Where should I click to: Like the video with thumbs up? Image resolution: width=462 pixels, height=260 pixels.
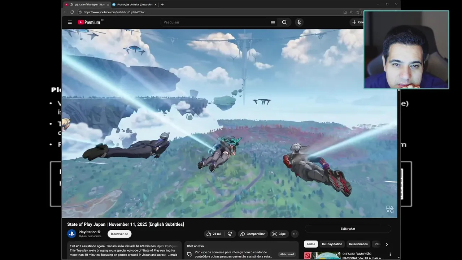pos(214,234)
